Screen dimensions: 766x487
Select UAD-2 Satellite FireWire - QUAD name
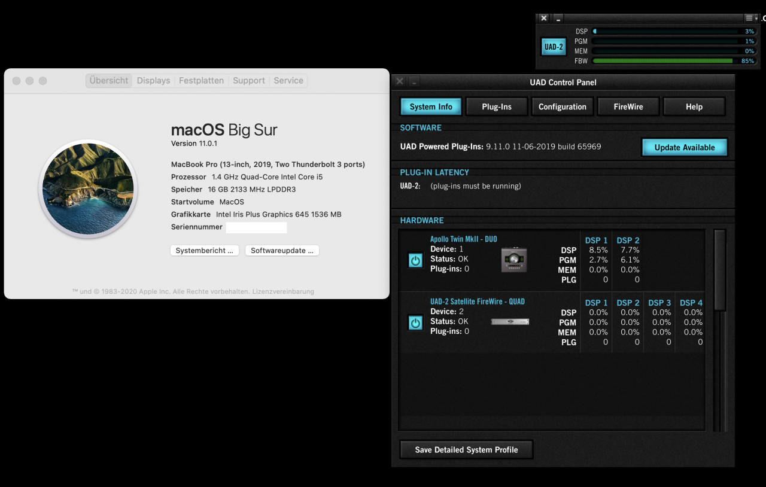click(478, 302)
